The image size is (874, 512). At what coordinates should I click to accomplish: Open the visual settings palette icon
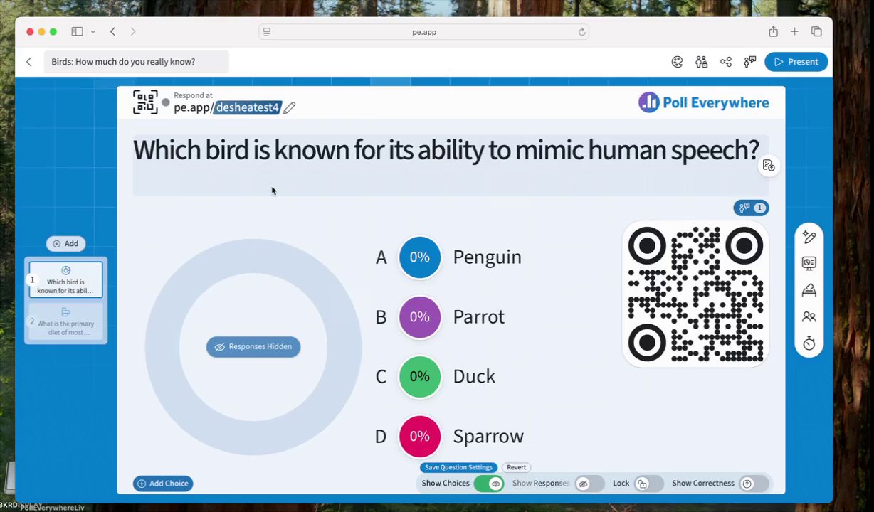click(678, 62)
